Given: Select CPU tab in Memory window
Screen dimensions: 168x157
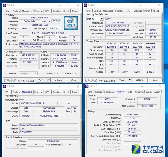Looking at the screenshot, I should pos(90,92).
